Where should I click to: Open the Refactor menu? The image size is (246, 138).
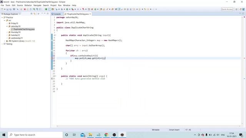coord(28,5)
